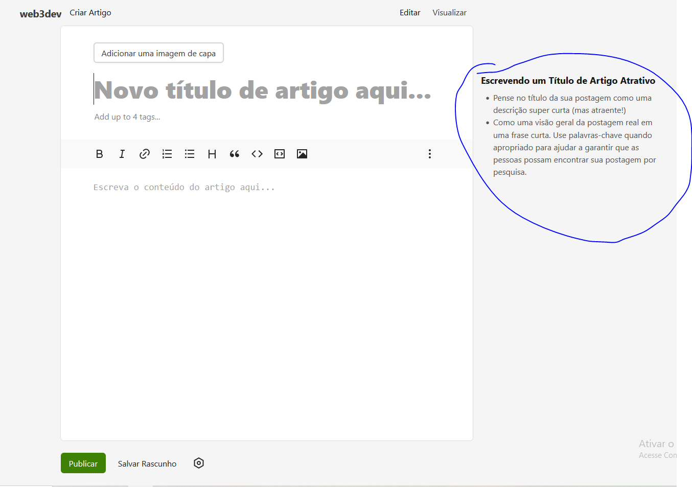Insert a blockquote

click(x=234, y=154)
